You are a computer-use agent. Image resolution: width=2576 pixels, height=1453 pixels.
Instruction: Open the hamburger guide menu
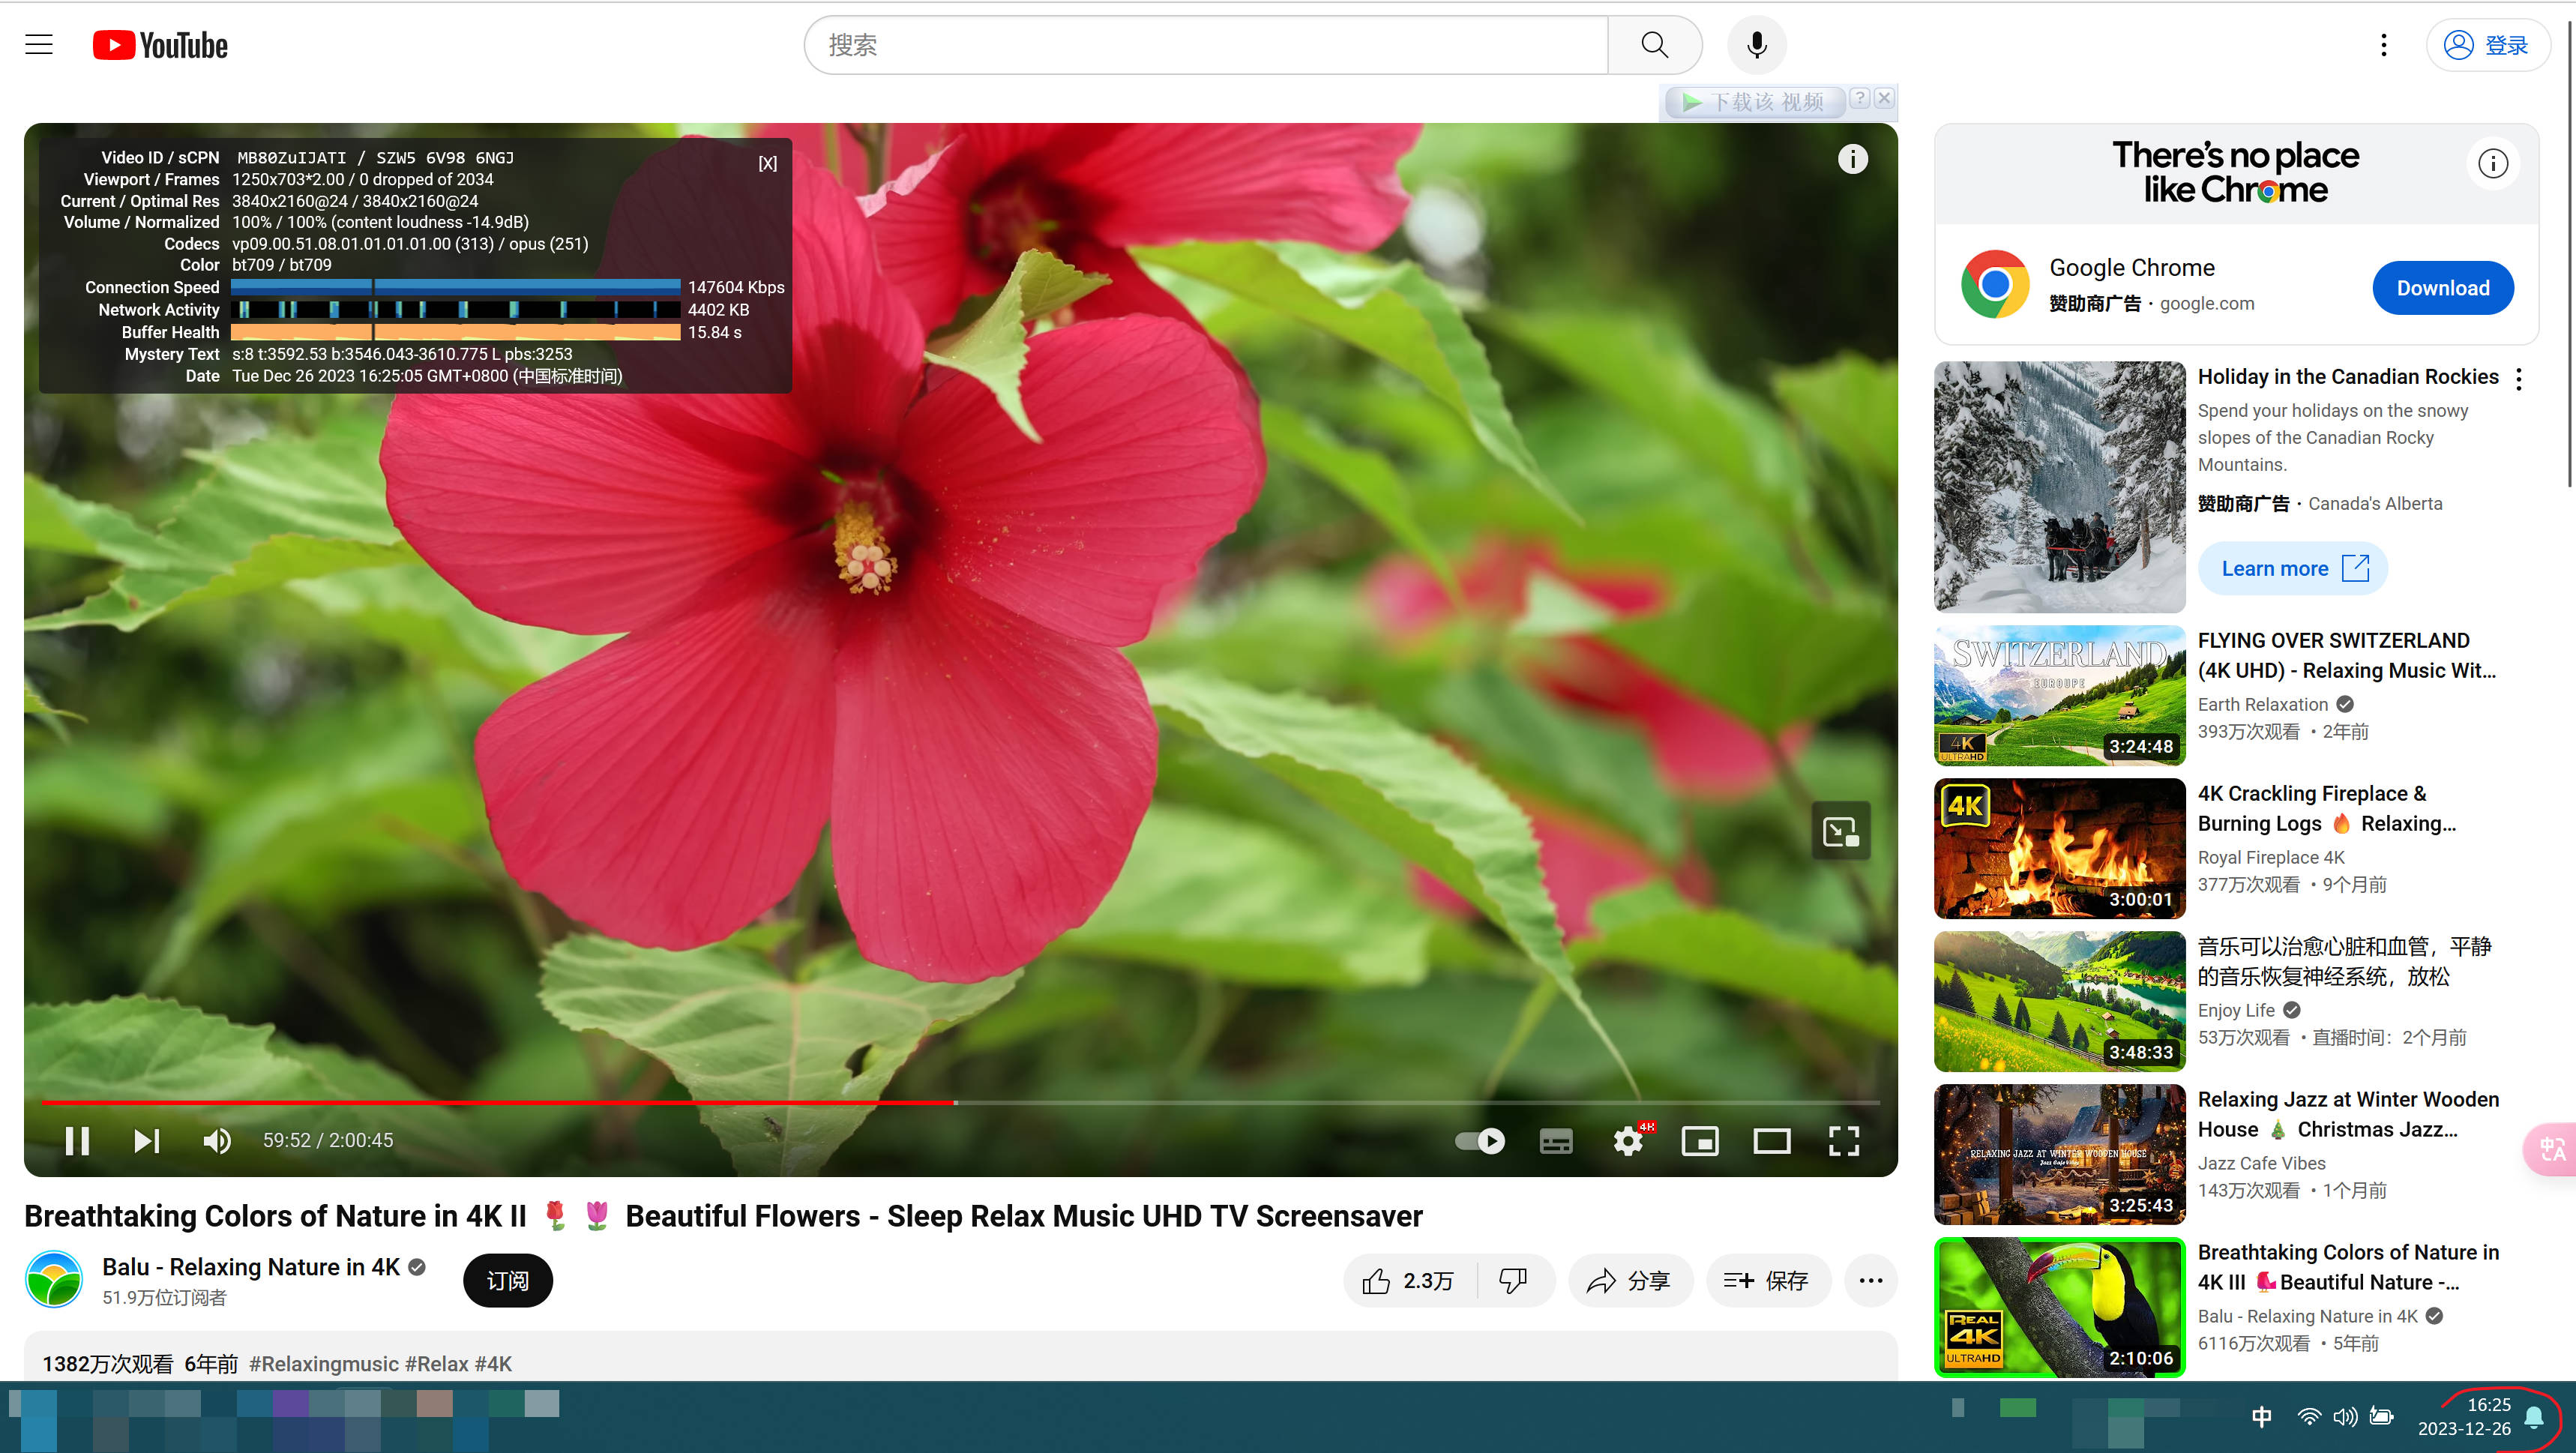coord(39,45)
